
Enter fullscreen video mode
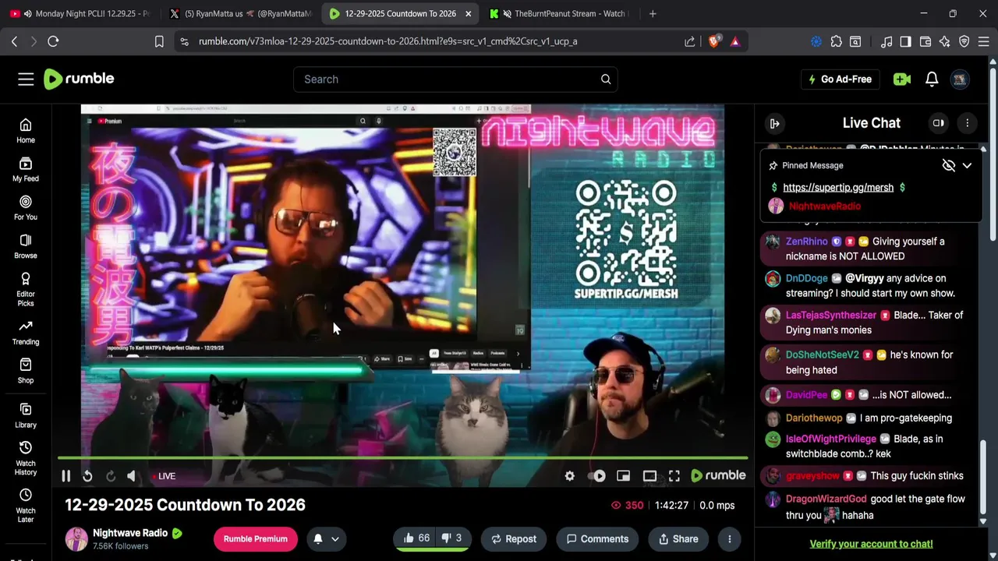pos(674,476)
